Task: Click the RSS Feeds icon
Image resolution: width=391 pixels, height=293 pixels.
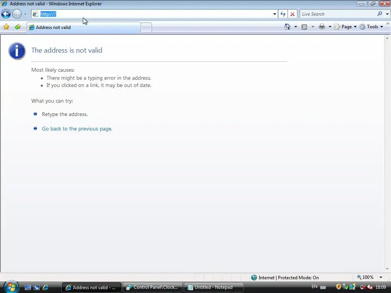Action: click(304, 27)
